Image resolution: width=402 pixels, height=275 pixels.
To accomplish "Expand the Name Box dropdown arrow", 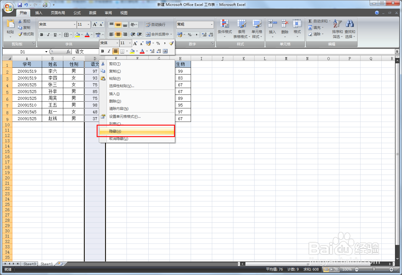I will 46,52.
